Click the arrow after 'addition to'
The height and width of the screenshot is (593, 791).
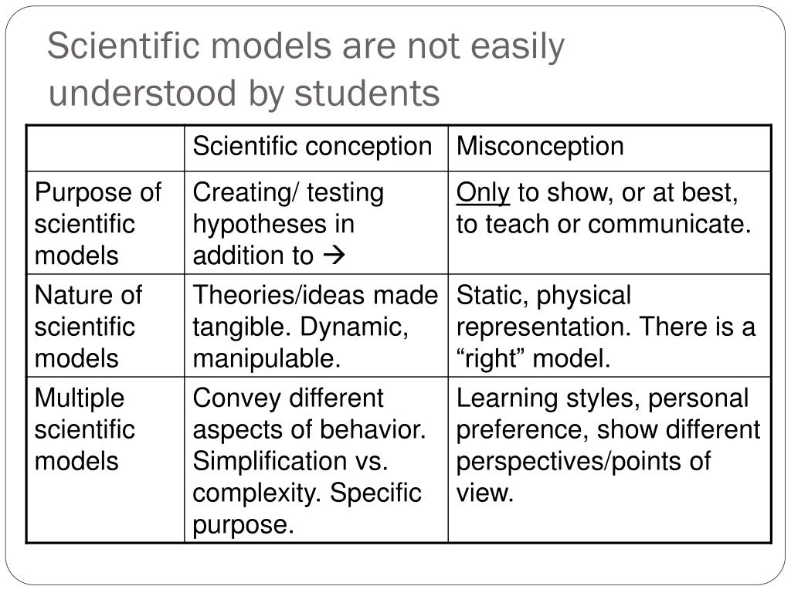[334, 255]
